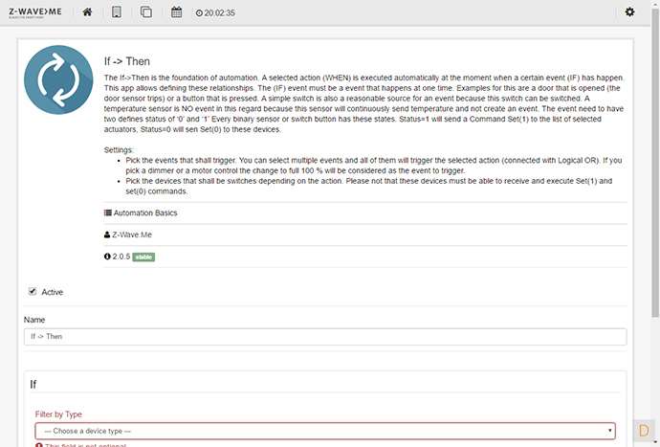
Task: Click the If -> Then heading
Action: pos(127,61)
